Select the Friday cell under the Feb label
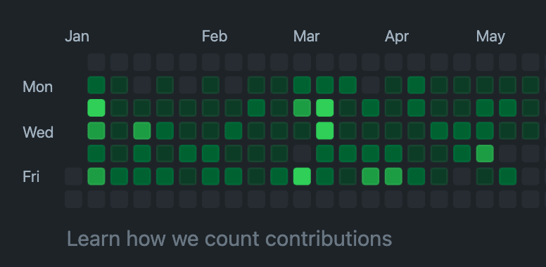 coord(210,176)
